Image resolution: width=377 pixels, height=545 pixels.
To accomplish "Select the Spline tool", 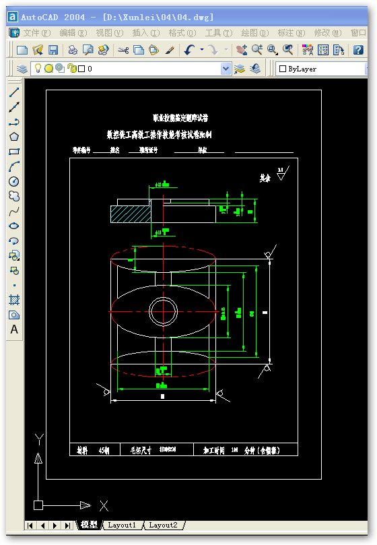I will pyautogui.click(x=14, y=211).
